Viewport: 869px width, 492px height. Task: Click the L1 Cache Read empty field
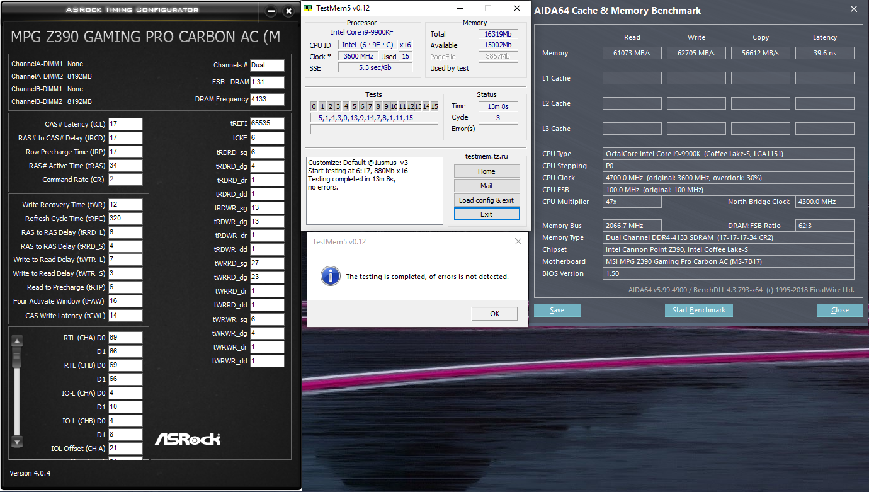[x=632, y=78]
